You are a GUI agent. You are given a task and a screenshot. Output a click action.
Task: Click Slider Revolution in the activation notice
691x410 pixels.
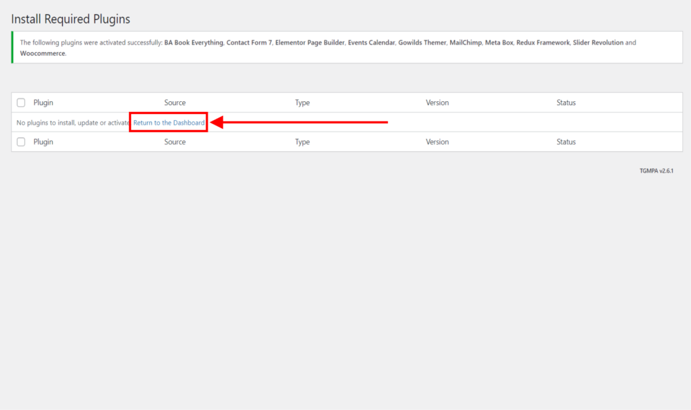598,42
